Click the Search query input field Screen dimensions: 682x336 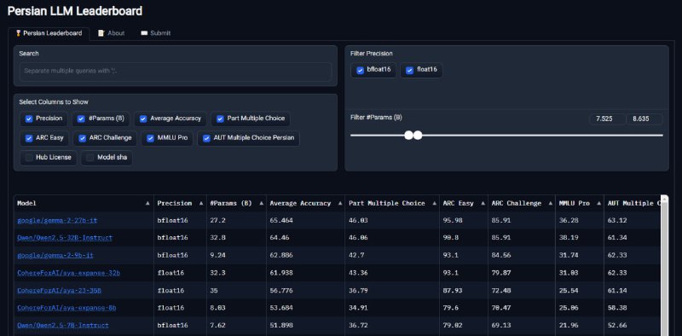click(x=176, y=71)
